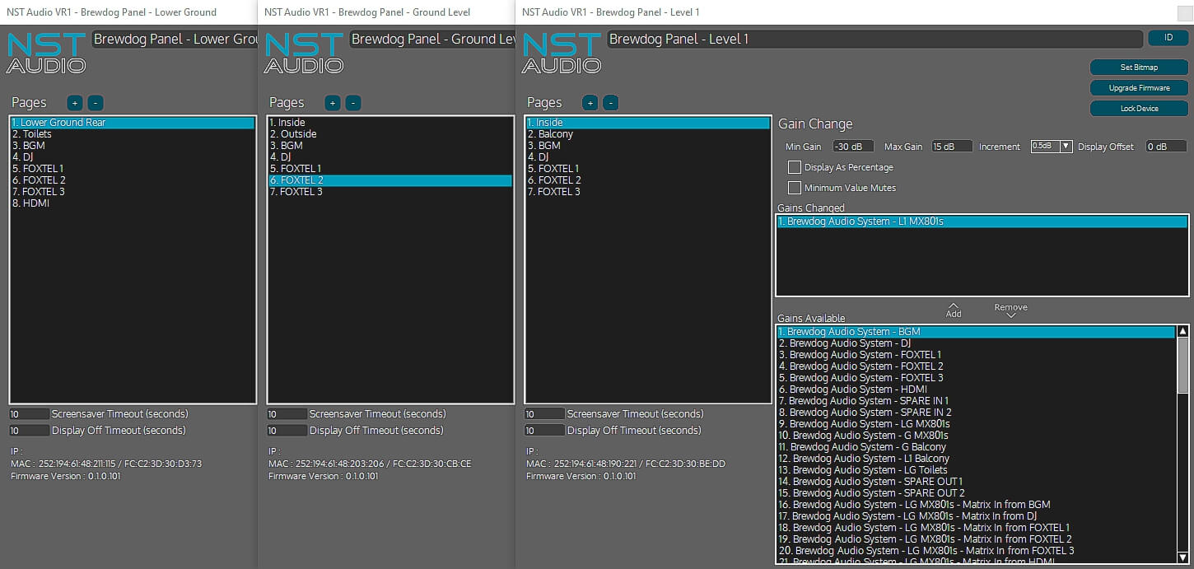This screenshot has height=569, width=1194.
Task: Select BGM page in Lower Ground window
Action: click(133, 146)
